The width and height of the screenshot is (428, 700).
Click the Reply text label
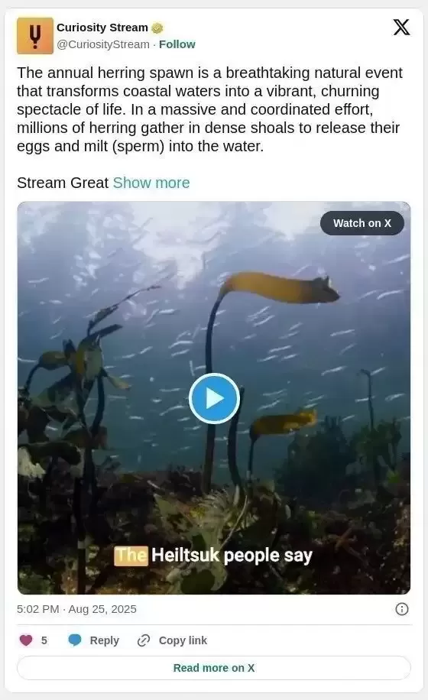(105, 640)
